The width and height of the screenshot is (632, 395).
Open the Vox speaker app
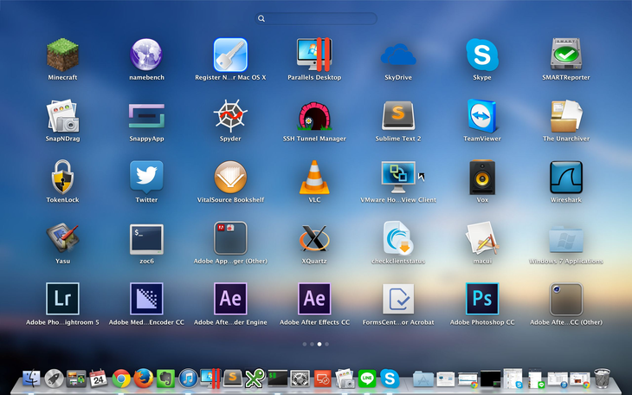click(482, 177)
